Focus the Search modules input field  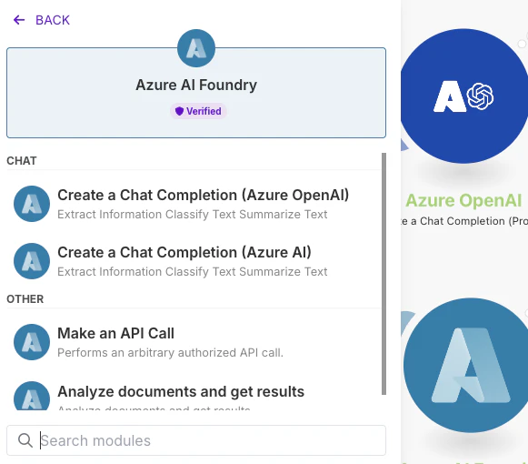(196, 440)
